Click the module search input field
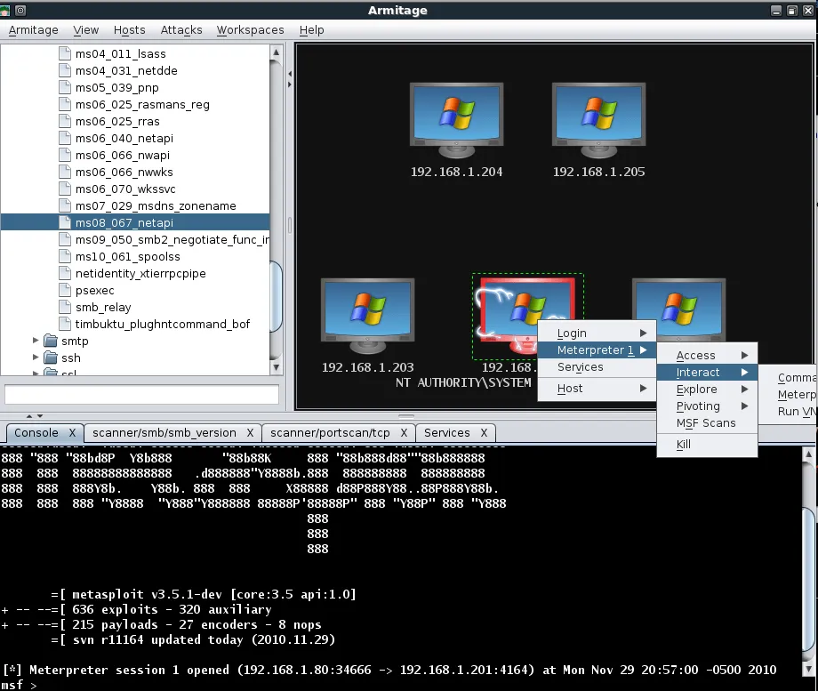818x691 pixels. tap(142, 394)
